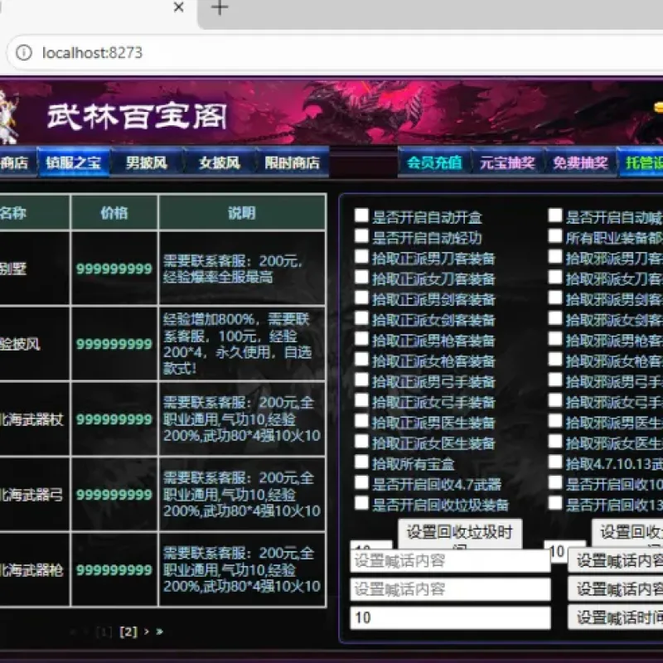Screen dimensions: 663x663
Task: Open the 会员充值 tab
Action: 434,162
